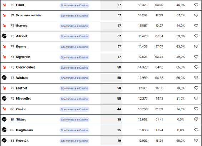Click the heart icon in Fastbet row
The width and height of the screenshot is (202, 146).
click(196, 88)
